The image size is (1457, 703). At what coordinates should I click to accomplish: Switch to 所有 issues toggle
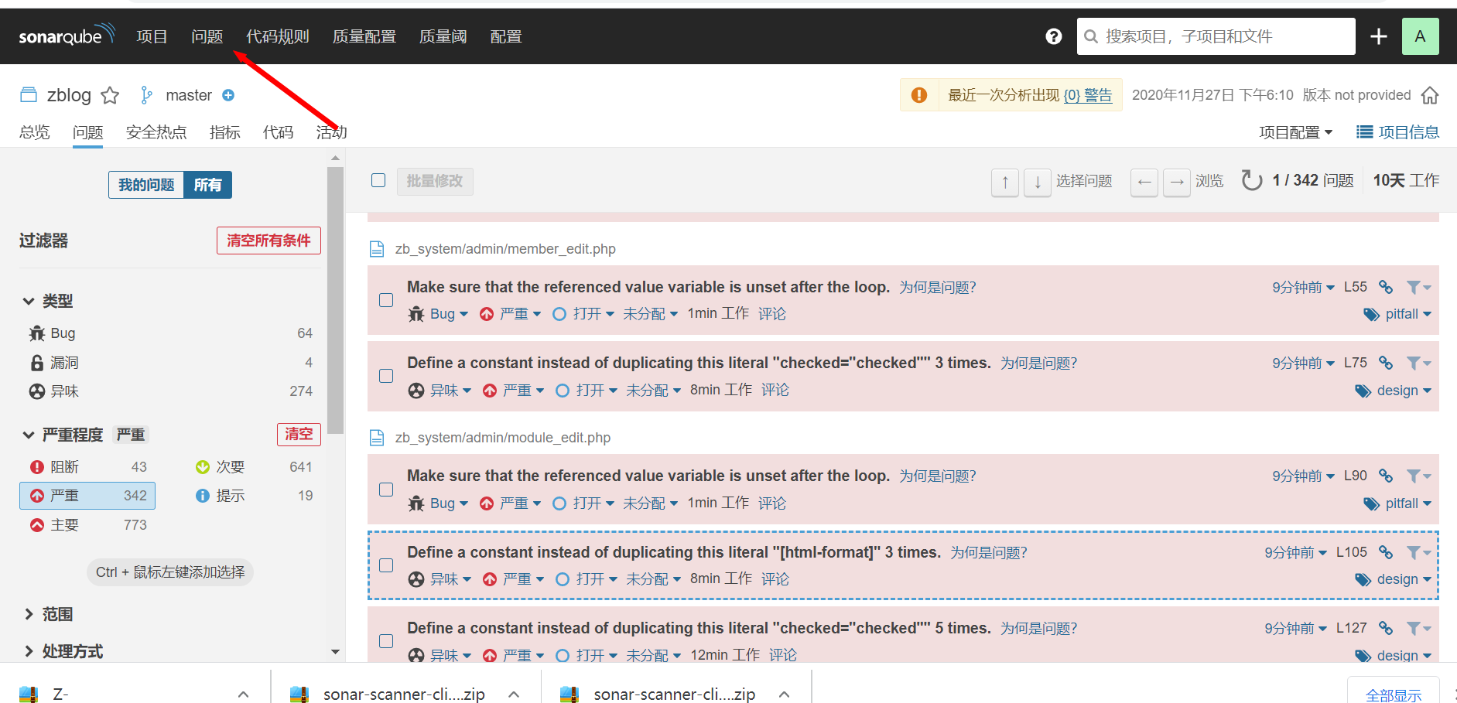[x=207, y=185]
